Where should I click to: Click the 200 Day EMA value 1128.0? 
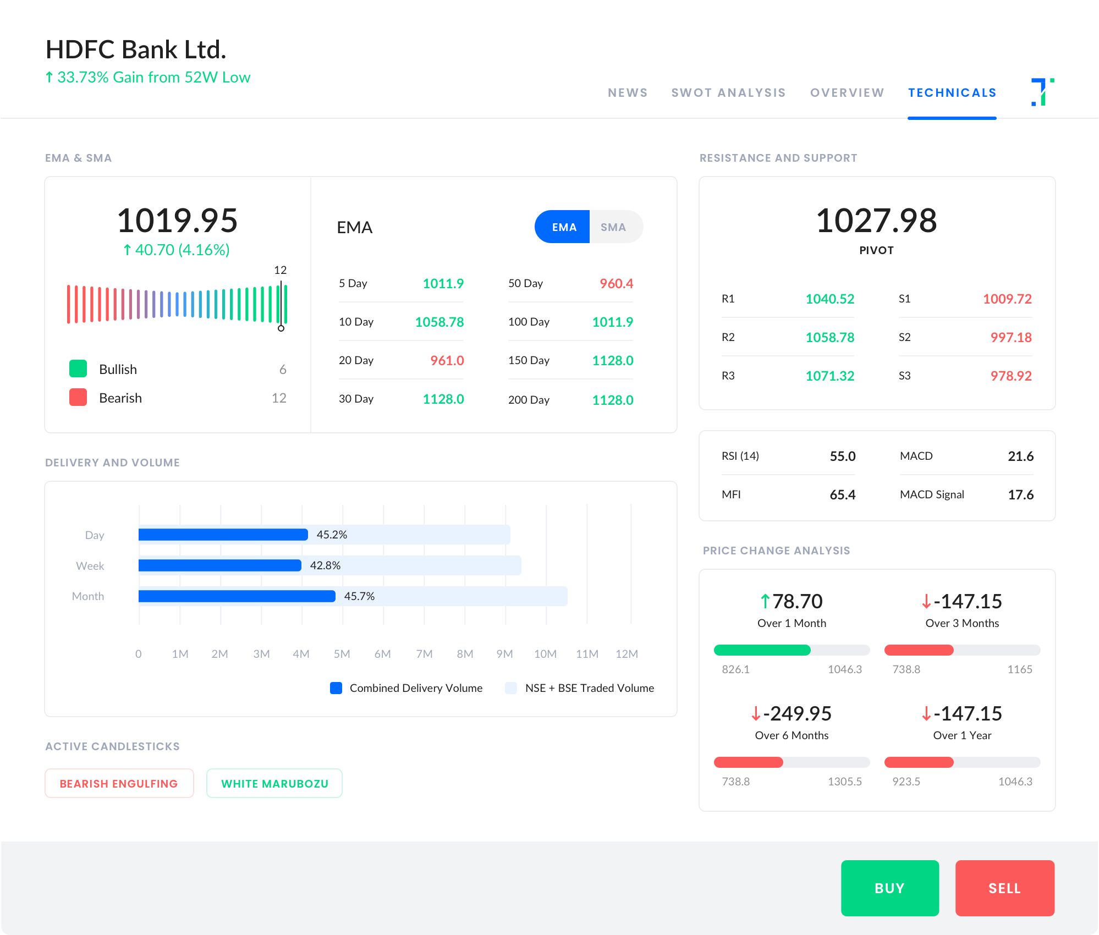coord(612,400)
